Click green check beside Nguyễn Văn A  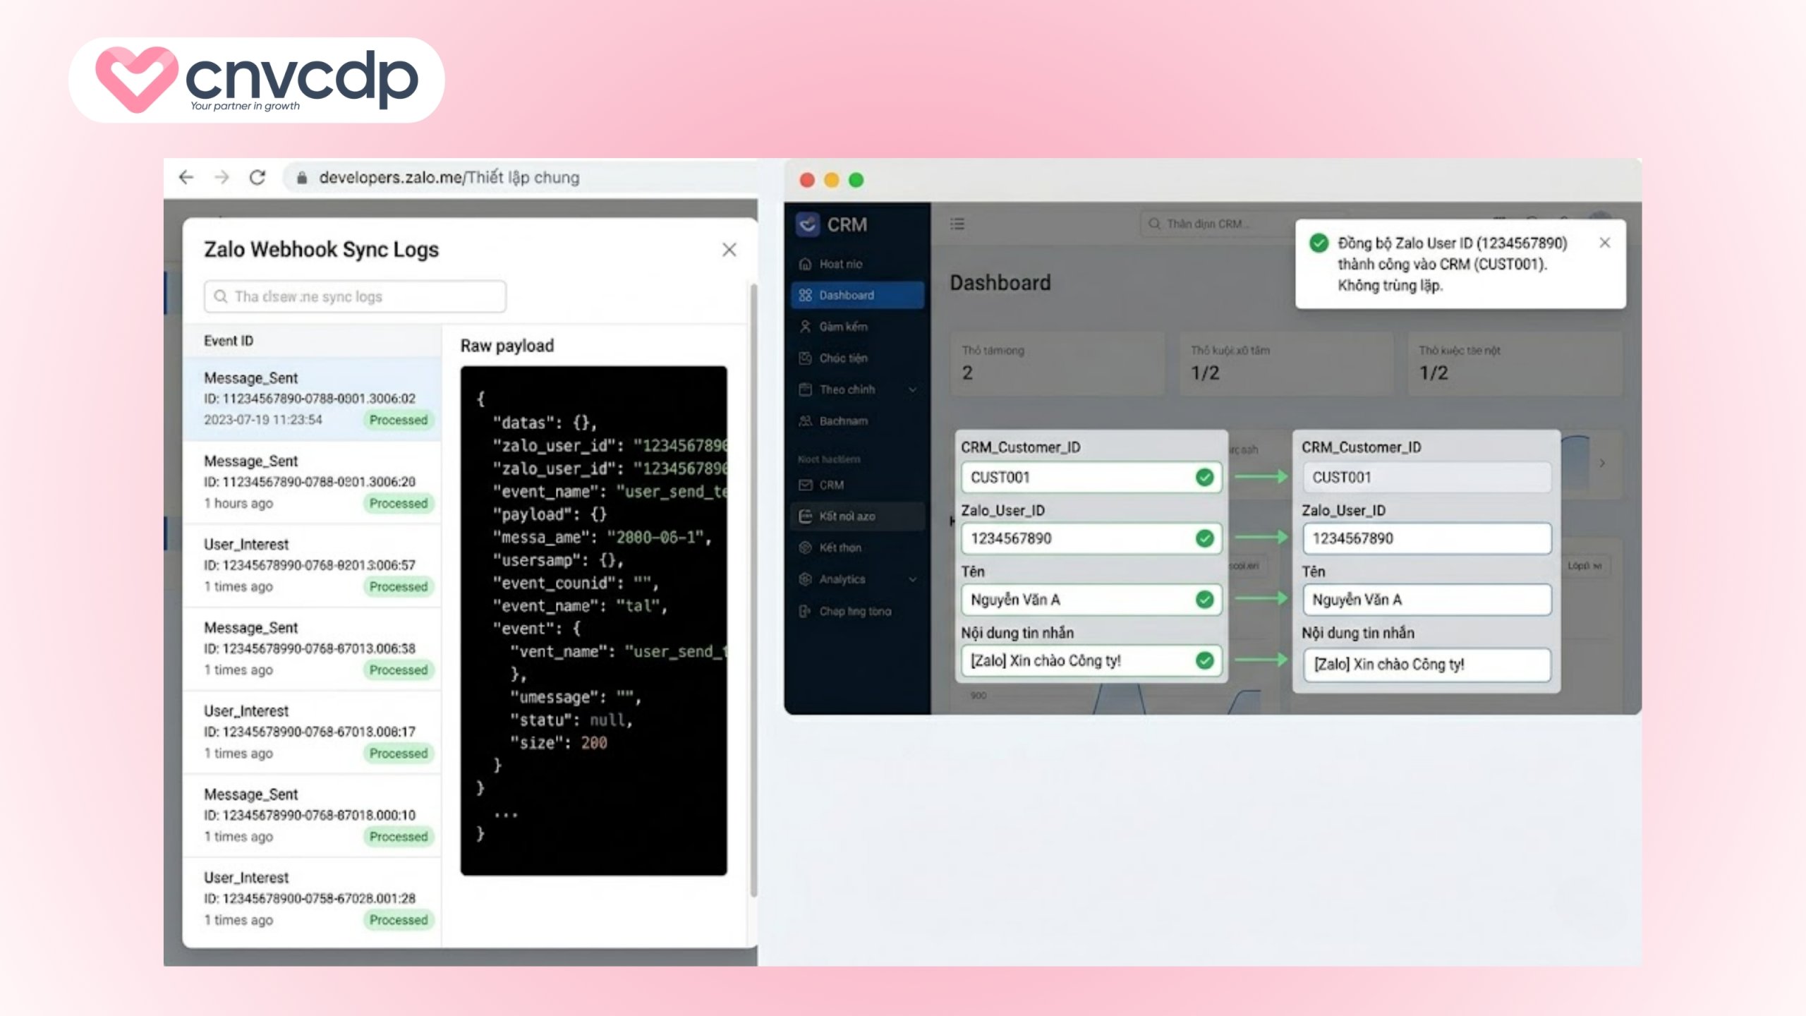pyautogui.click(x=1205, y=600)
